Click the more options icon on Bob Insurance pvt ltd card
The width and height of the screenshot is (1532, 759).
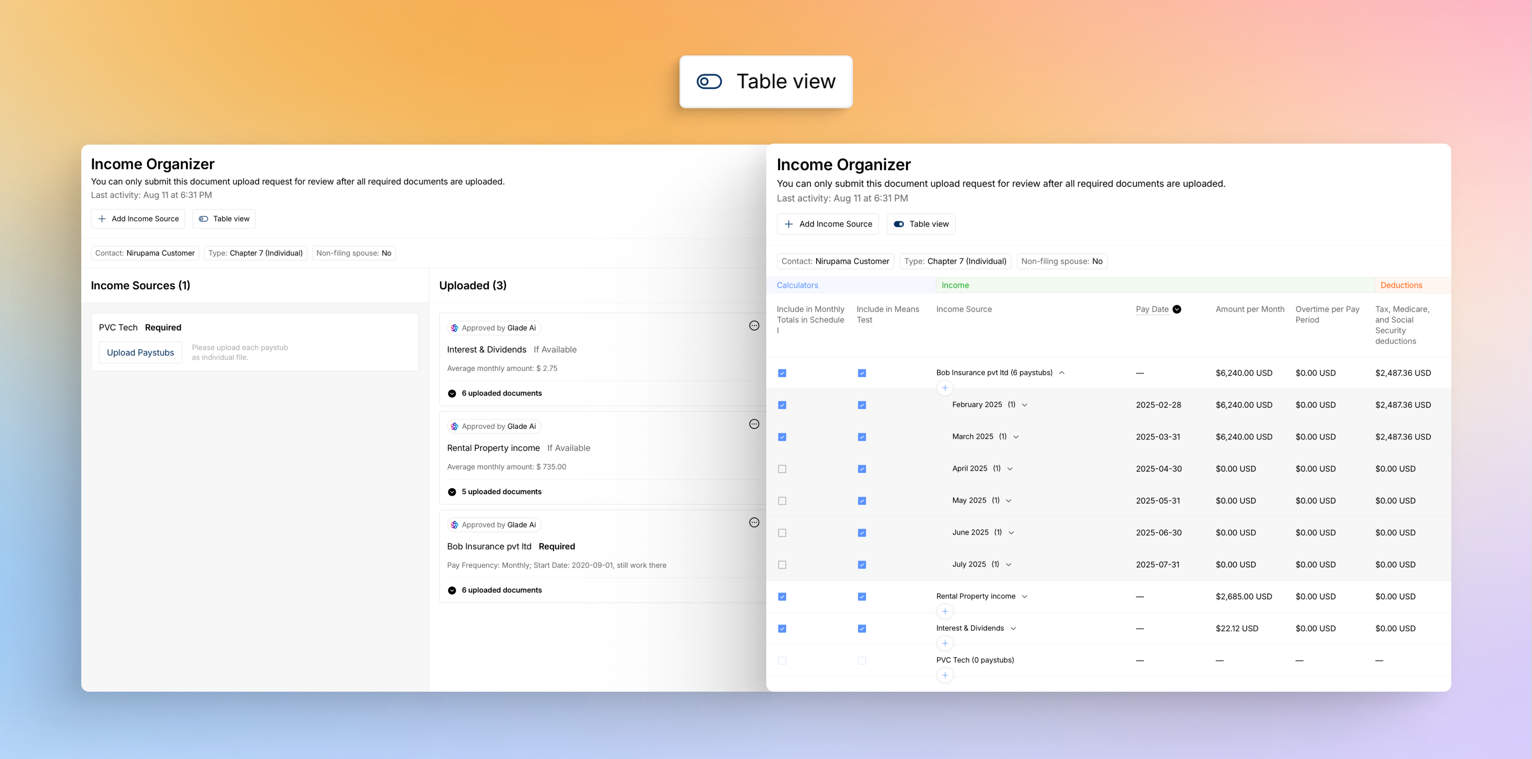(x=753, y=522)
